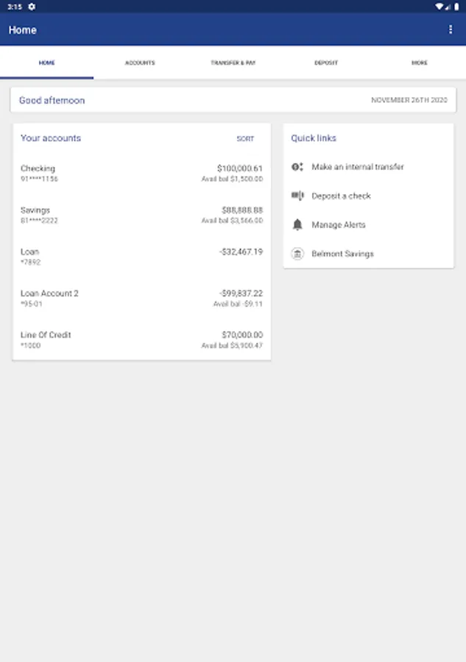Open the three-dot overflow menu
The height and width of the screenshot is (662, 466).
tap(451, 29)
